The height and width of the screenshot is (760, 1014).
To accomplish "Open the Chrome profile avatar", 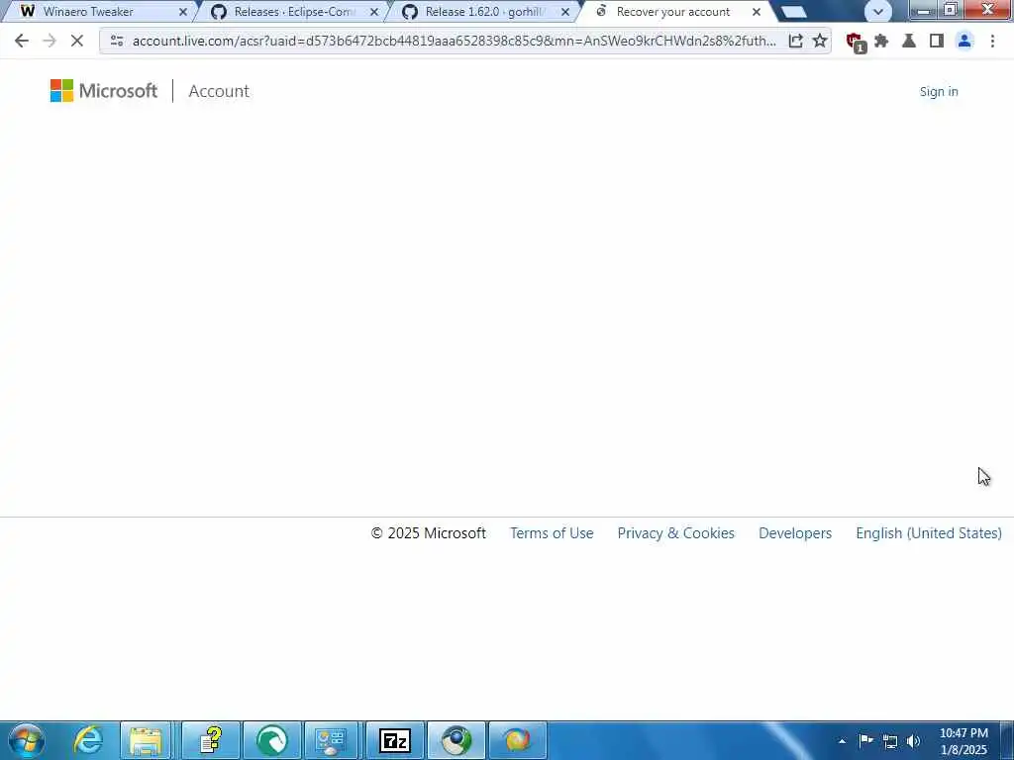I will [964, 41].
